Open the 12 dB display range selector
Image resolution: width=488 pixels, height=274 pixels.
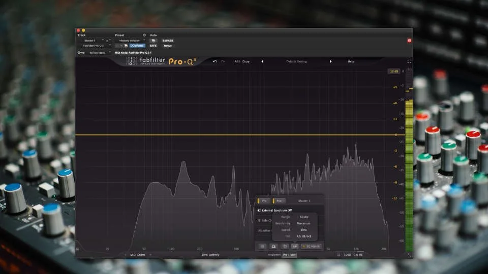[393, 71]
